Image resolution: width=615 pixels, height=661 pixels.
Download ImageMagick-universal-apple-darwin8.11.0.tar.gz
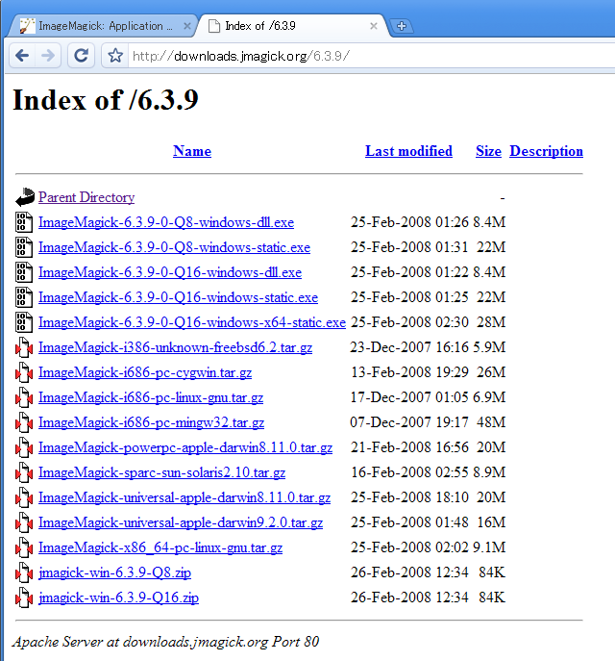tap(184, 497)
